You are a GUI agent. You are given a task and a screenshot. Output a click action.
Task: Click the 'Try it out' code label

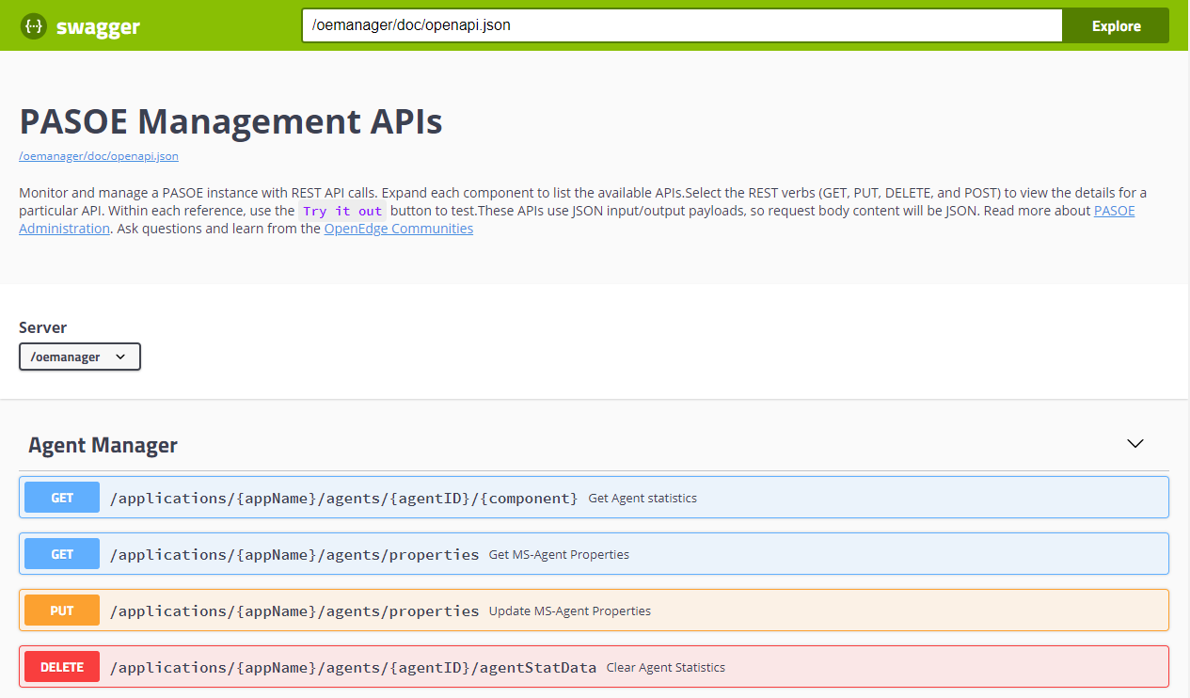(x=342, y=211)
